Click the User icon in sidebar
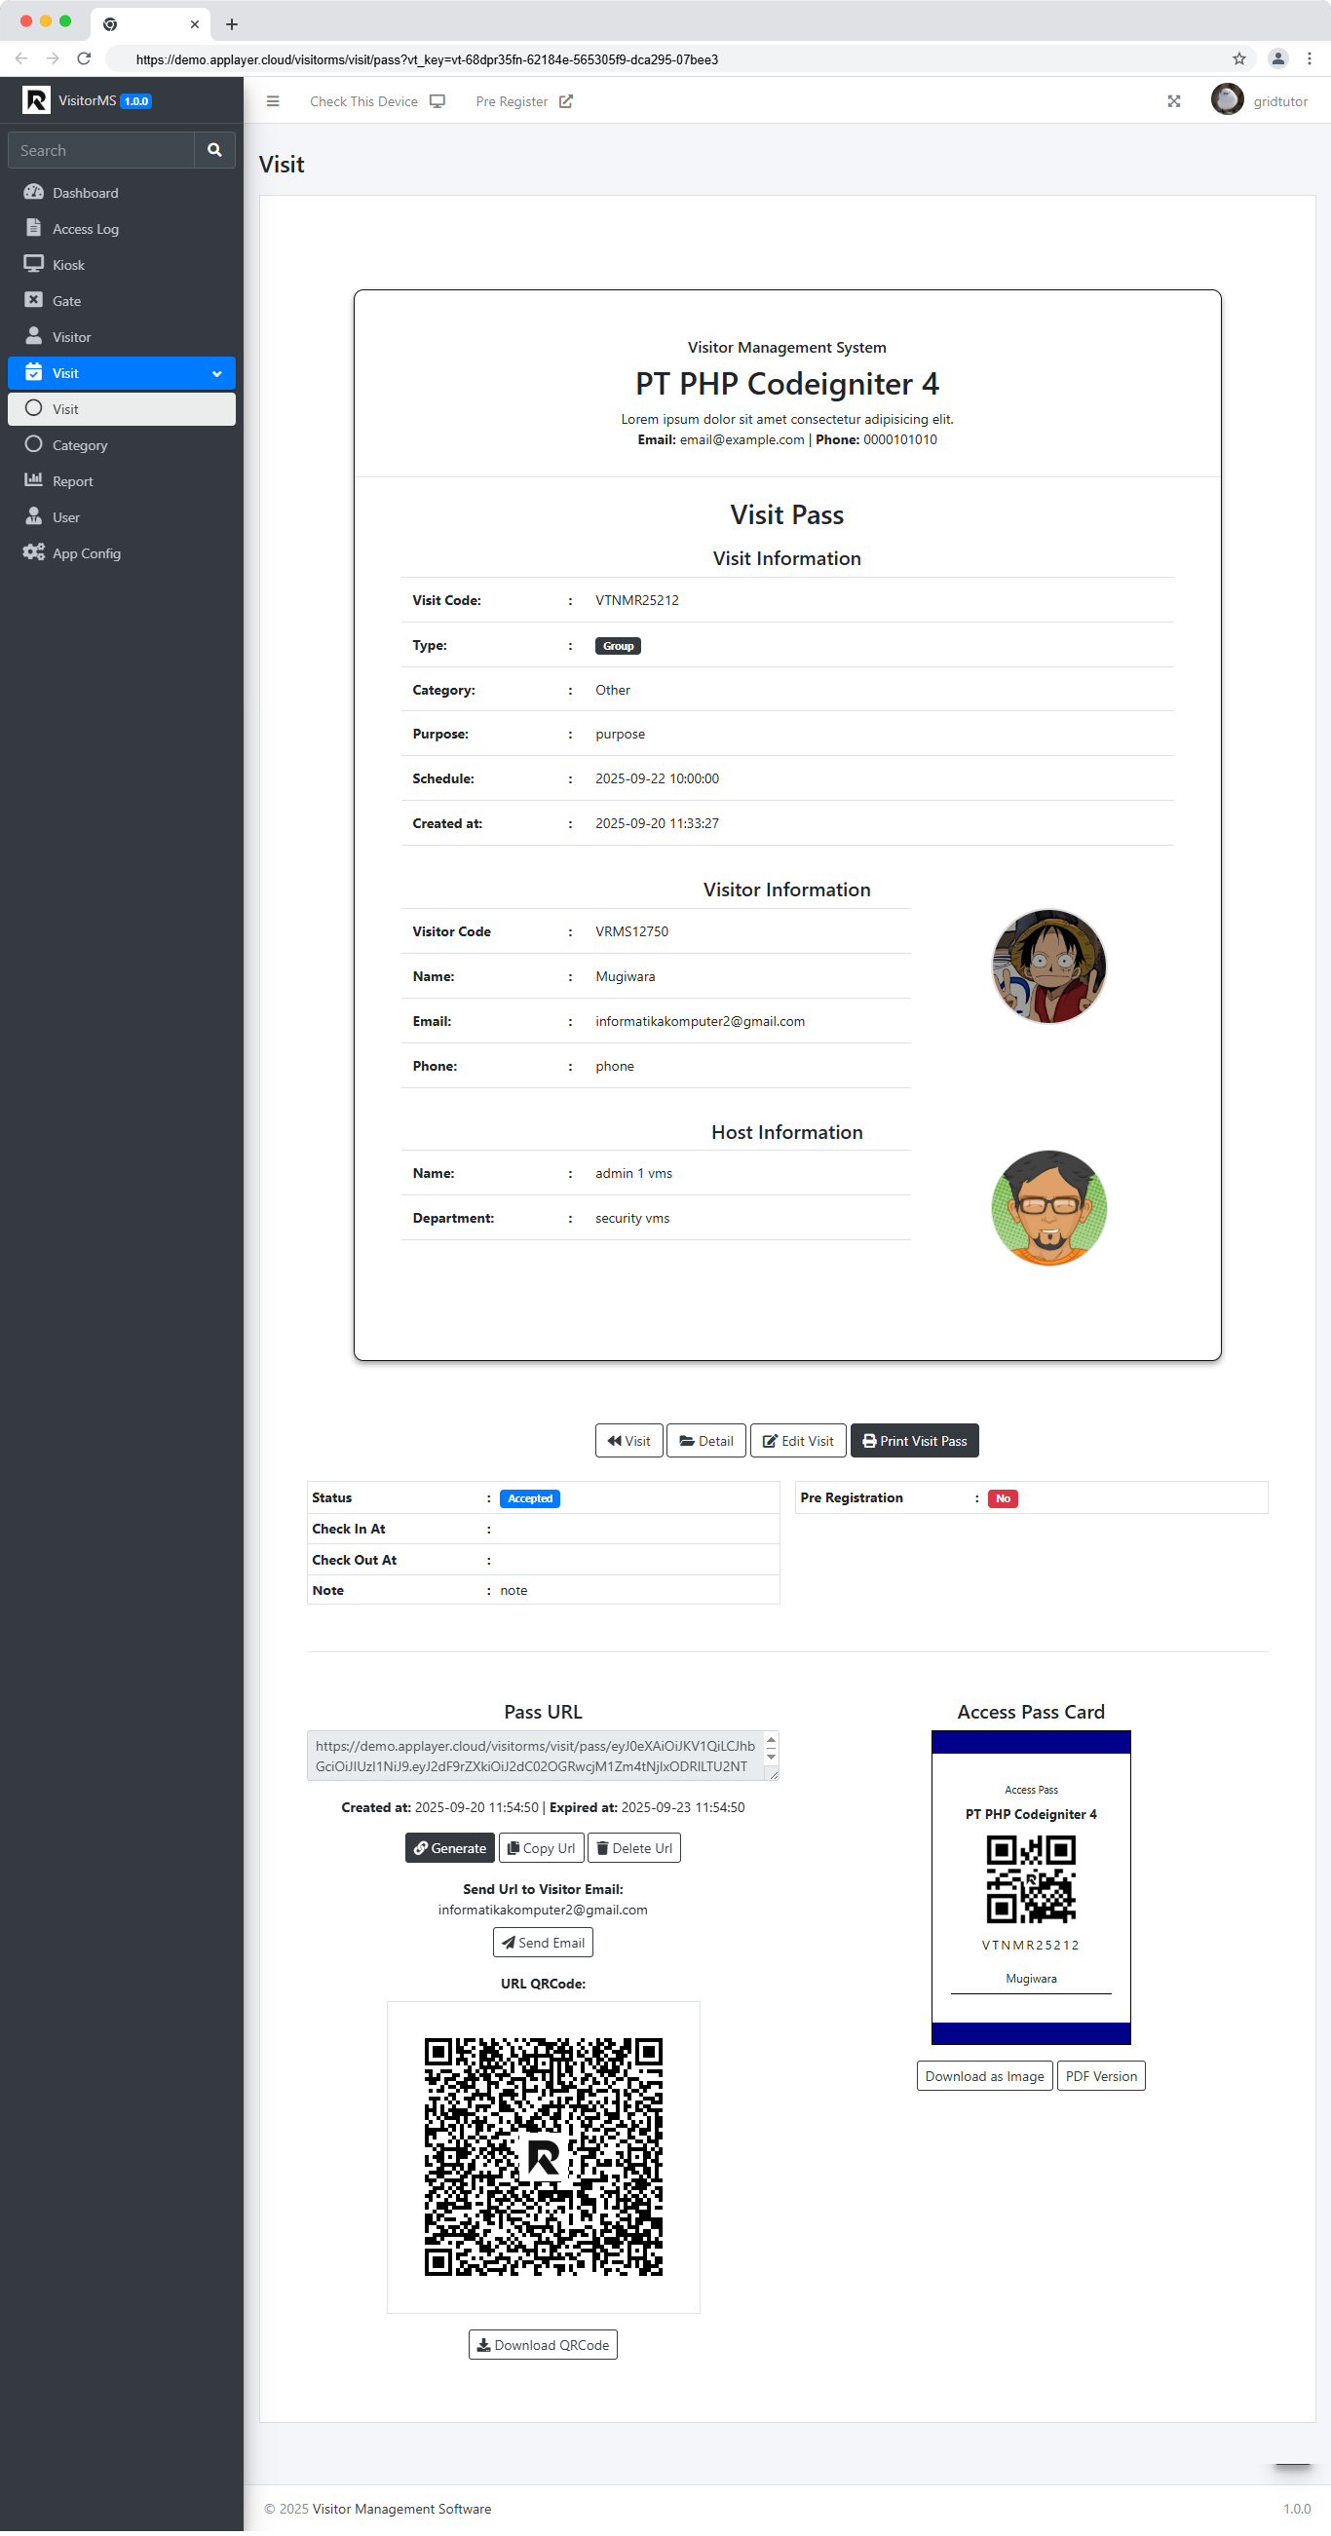1331x2536 pixels. (x=33, y=515)
